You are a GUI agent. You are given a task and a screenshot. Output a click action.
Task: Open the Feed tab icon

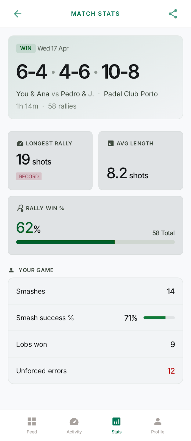click(x=32, y=421)
